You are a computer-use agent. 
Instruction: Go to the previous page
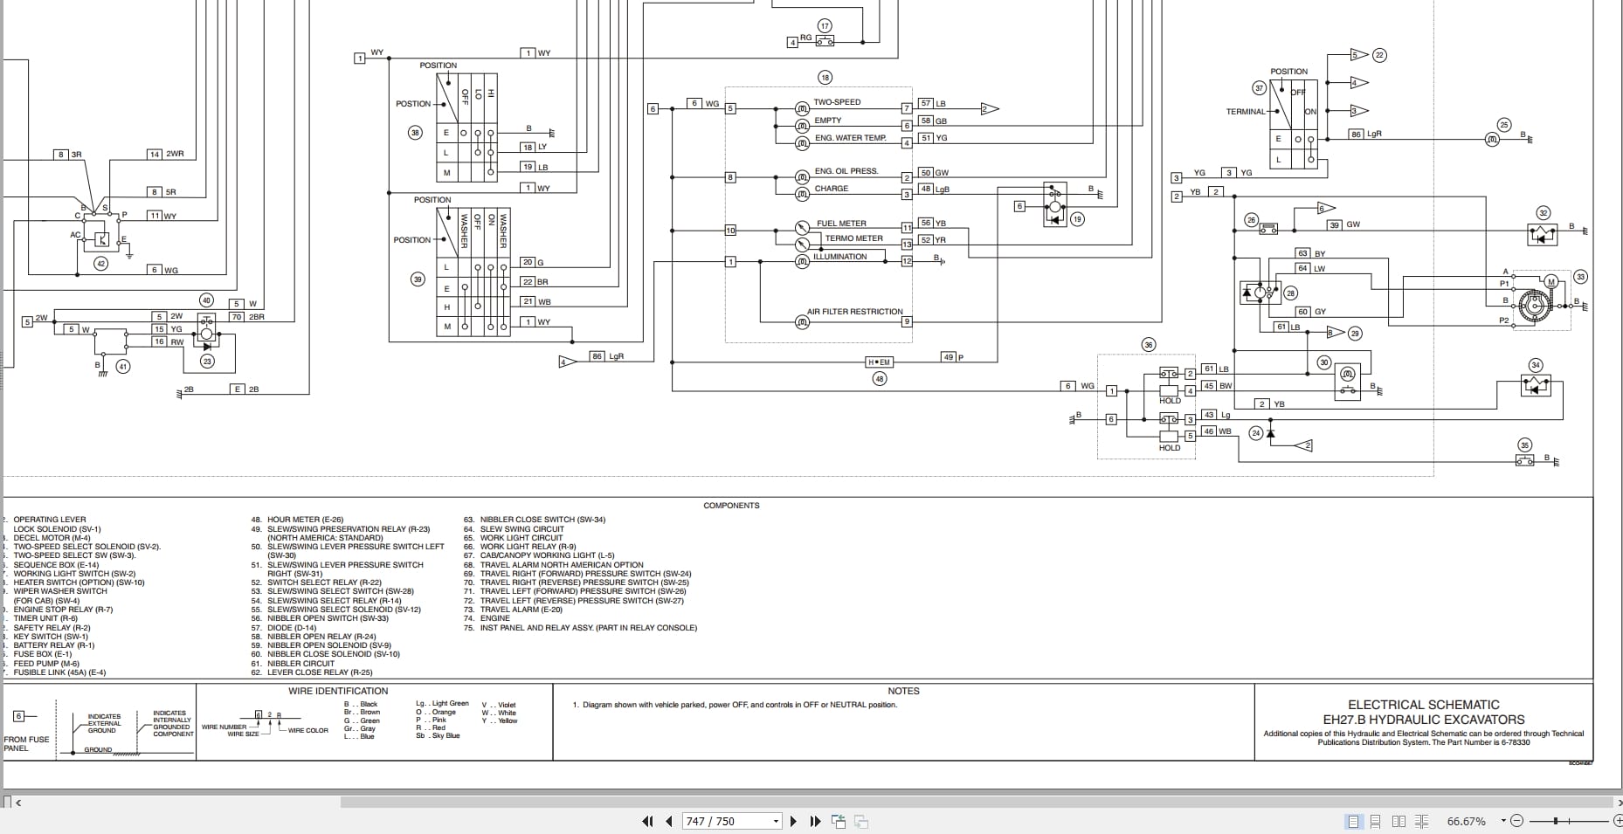coord(669,821)
